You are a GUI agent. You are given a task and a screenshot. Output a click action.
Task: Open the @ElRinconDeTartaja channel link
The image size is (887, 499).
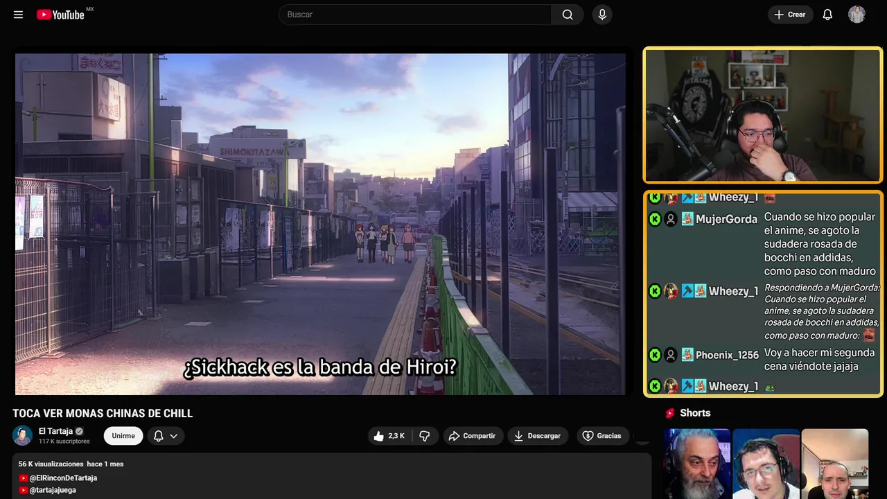point(63,478)
